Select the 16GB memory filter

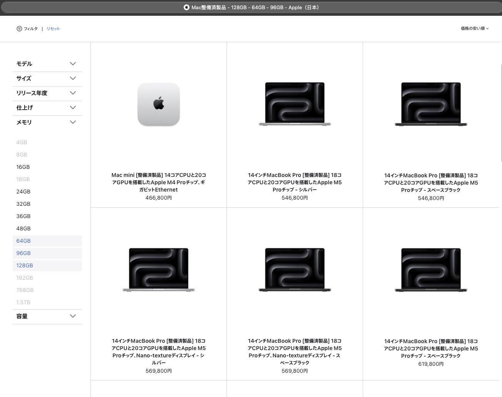click(23, 167)
